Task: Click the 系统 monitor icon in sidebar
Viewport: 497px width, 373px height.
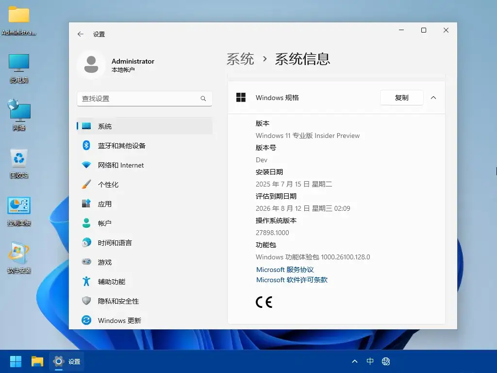Action: tap(86, 126)
